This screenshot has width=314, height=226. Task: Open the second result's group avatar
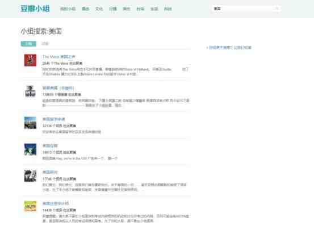coord(30,91)
